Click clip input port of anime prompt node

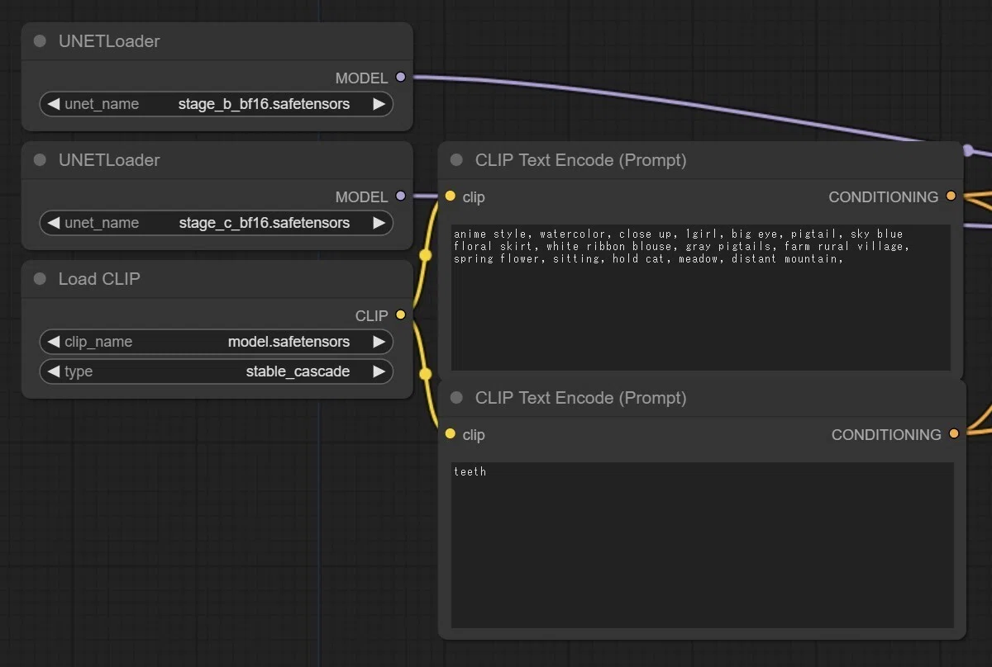tap(450, 196)
